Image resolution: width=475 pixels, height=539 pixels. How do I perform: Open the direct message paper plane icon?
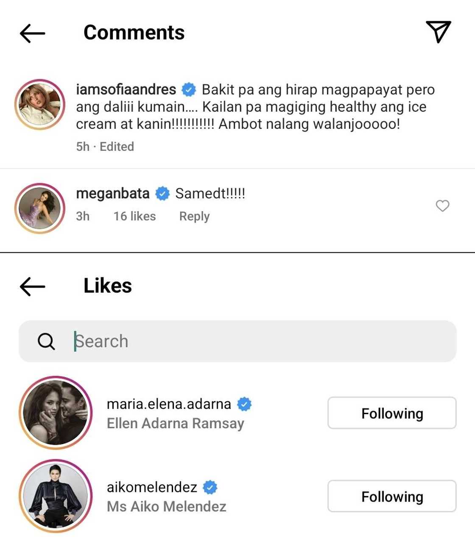coord(438,32)
